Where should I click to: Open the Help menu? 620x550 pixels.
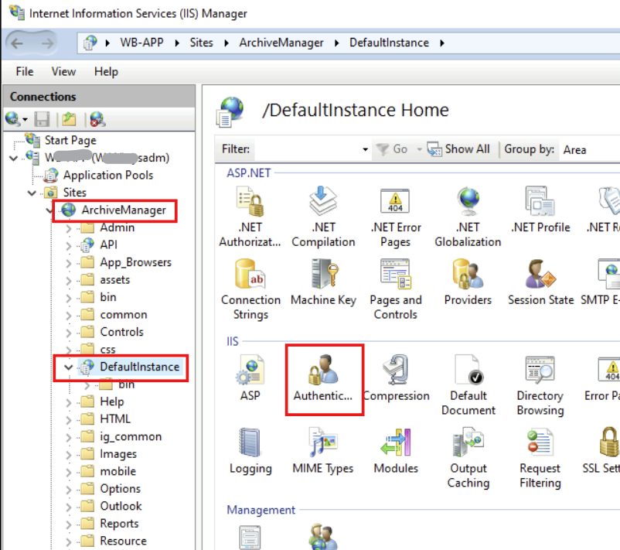106,72
